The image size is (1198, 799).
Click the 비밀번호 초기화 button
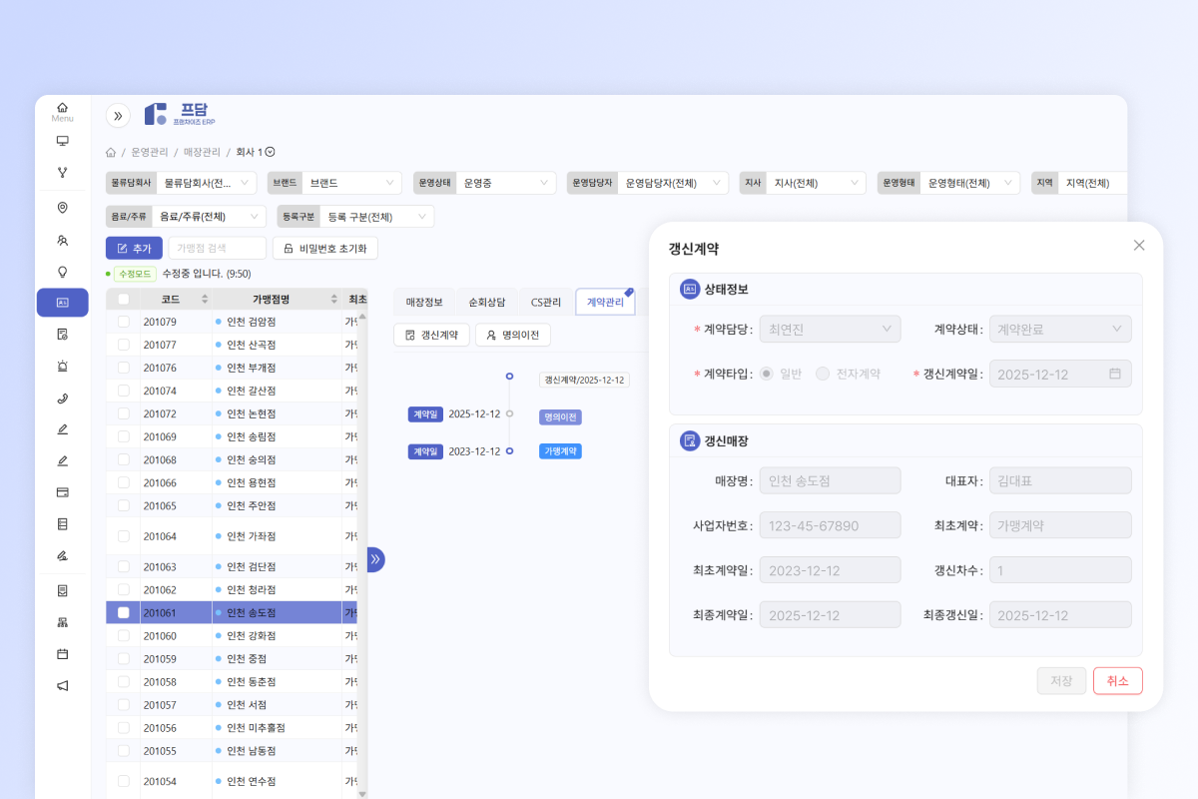click(x=324, y=248)
